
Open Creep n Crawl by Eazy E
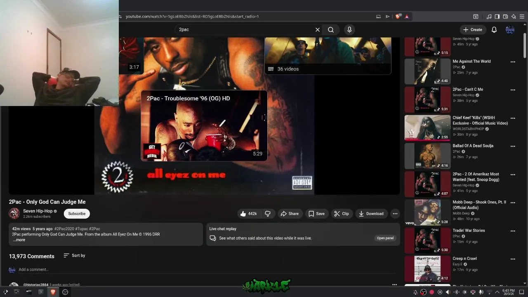[464, 259]
